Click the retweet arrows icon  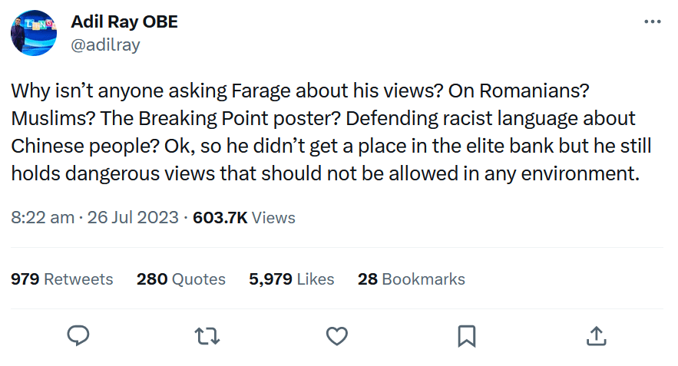point(207,336)
